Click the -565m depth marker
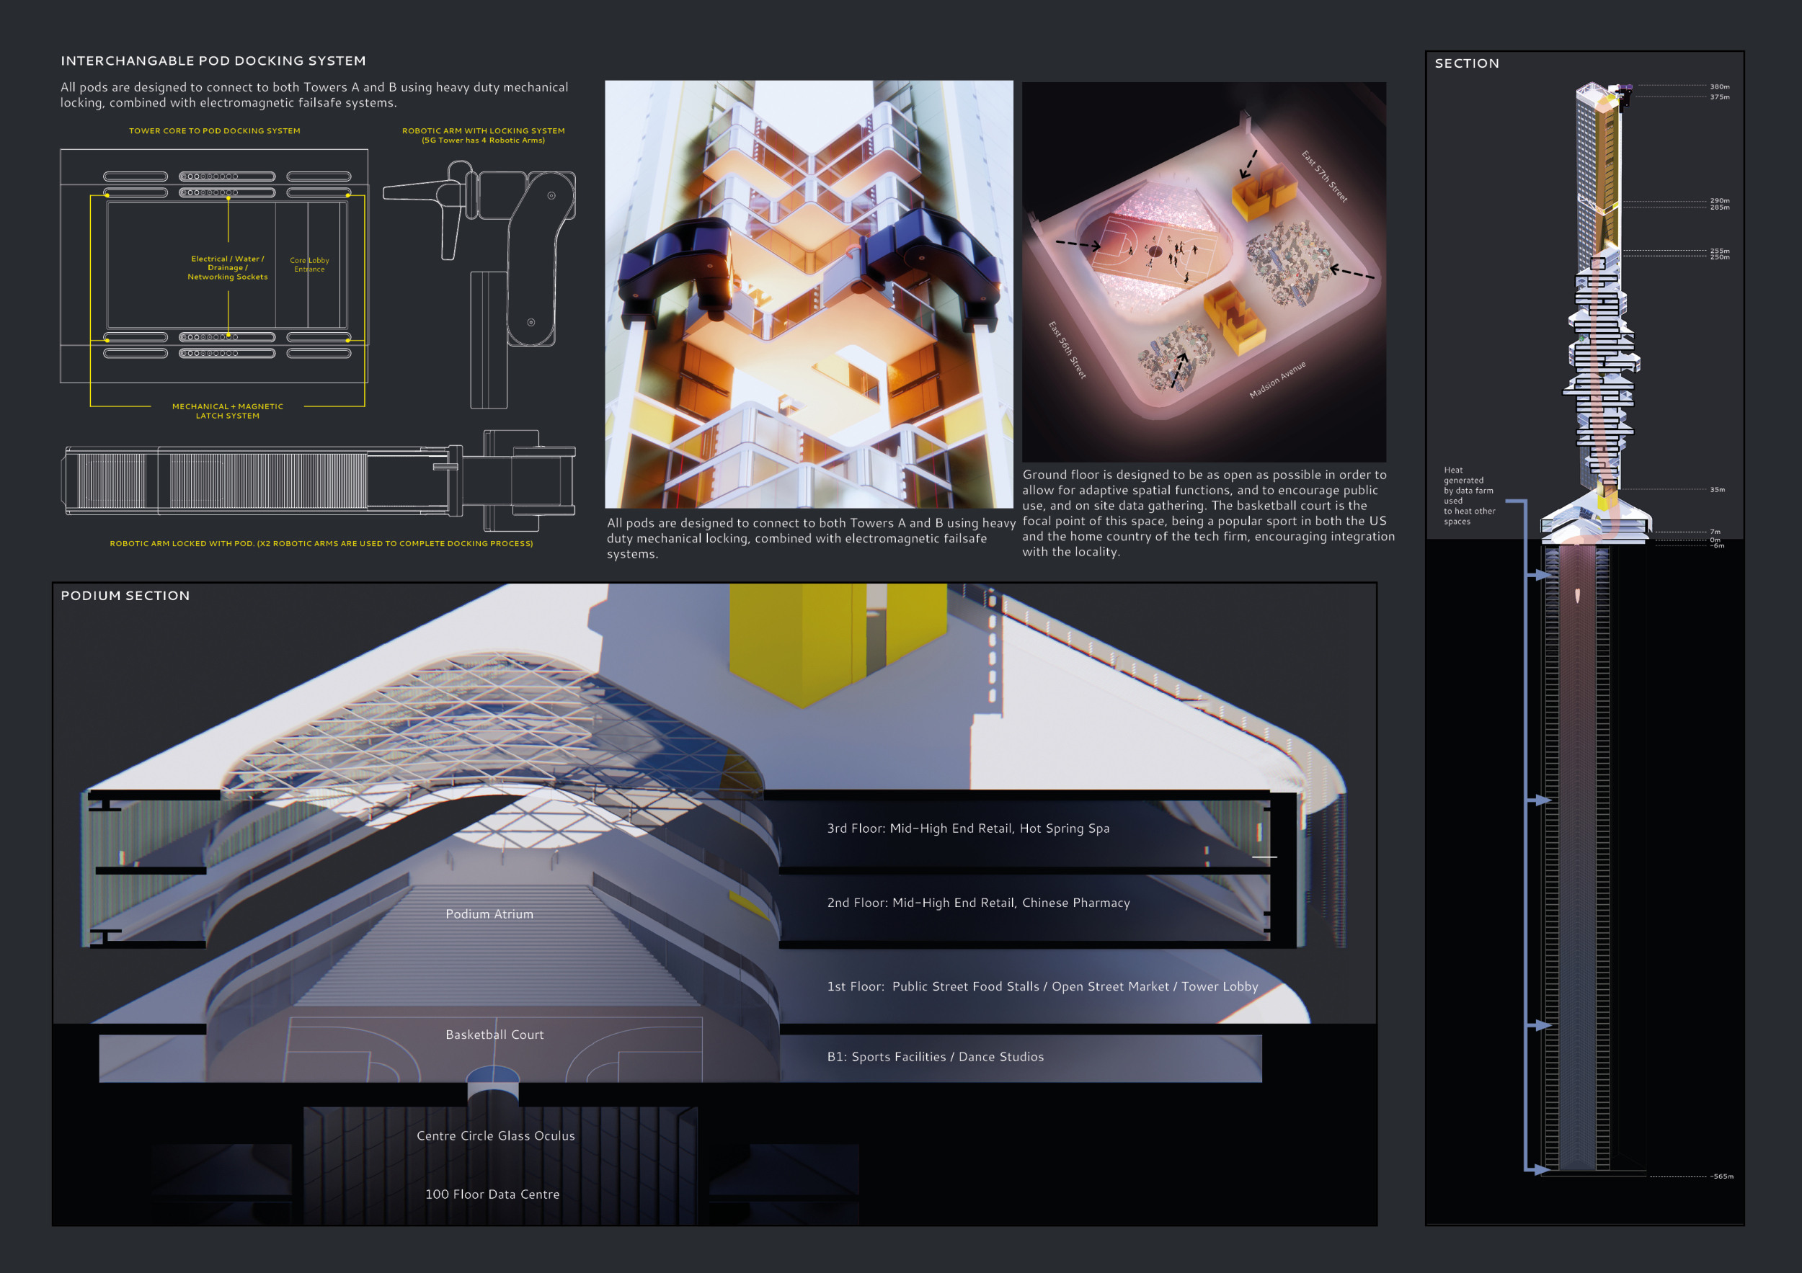Image resolution: width=1802 pixels, height=1273 pixels. (1722, 1176)
